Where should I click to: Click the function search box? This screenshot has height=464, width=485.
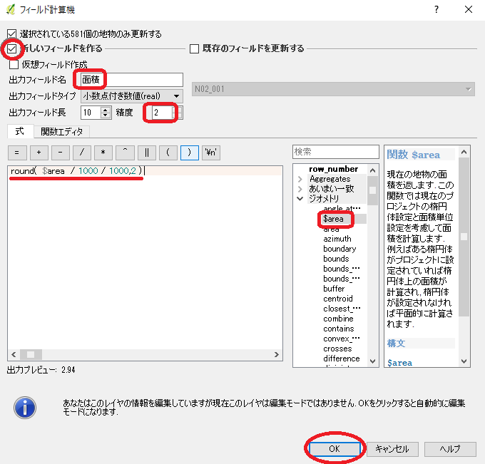tap(336, 152)
